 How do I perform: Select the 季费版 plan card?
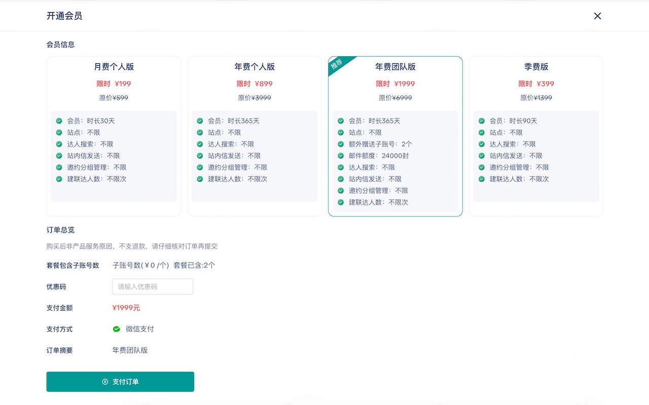click(536, 136)
